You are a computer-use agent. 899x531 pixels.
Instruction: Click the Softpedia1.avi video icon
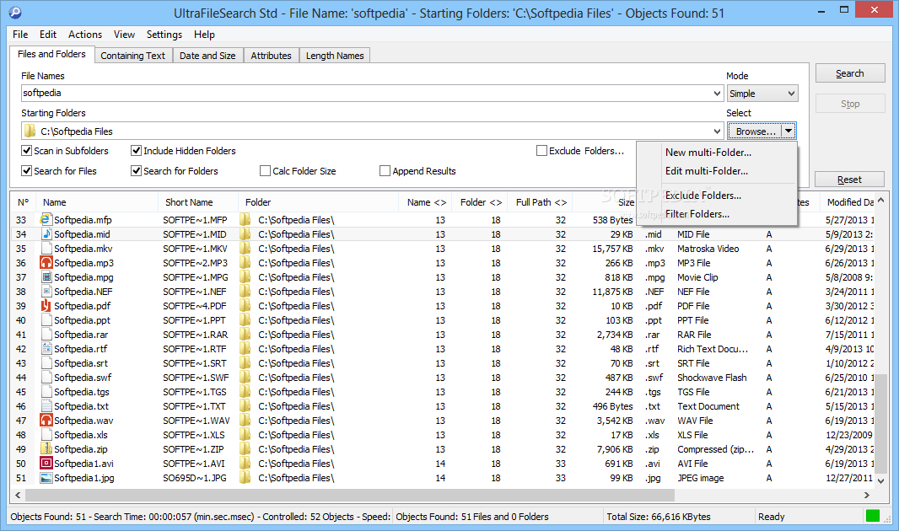pos(46,463)
